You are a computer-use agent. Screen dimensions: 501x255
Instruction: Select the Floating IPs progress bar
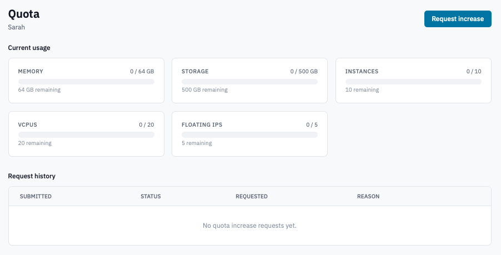249,135
